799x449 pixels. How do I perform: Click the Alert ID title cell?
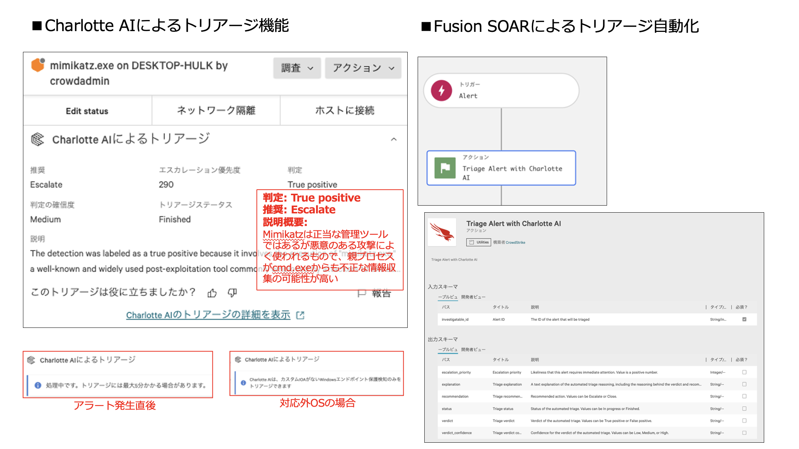coord(498,319)
